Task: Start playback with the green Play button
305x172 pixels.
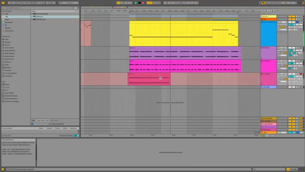Action: [x=136, y=3]
